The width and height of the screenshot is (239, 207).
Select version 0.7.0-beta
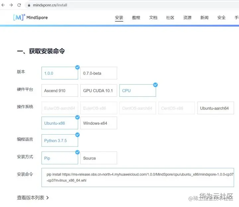[x=99, y=73]
